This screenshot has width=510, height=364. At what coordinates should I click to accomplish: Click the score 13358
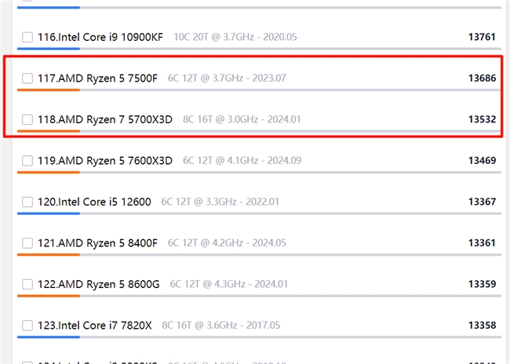pos(482,326)
